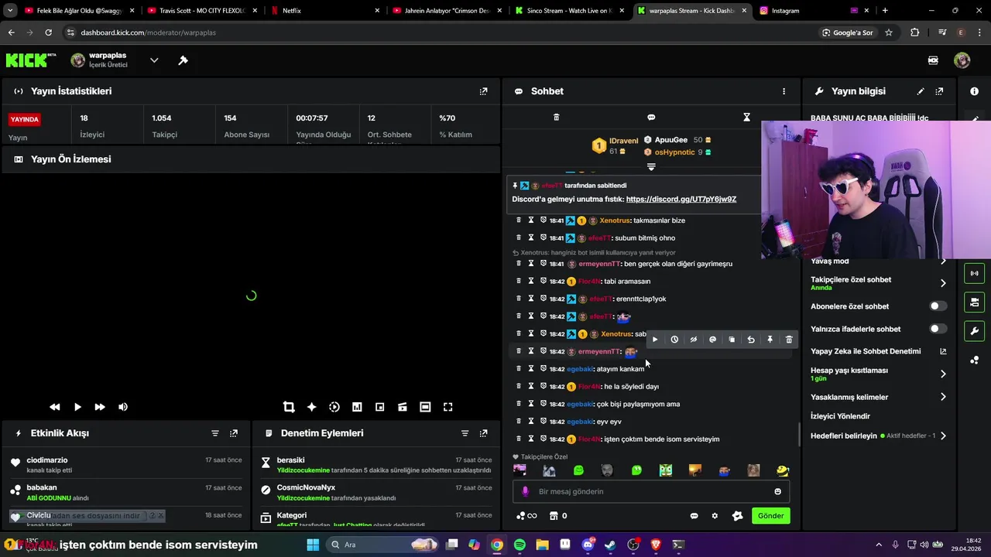The height and width of the screenshot is (557, 991).
Task: Open the moderator hammer tool icon
Action: click(x=183, y=60)
